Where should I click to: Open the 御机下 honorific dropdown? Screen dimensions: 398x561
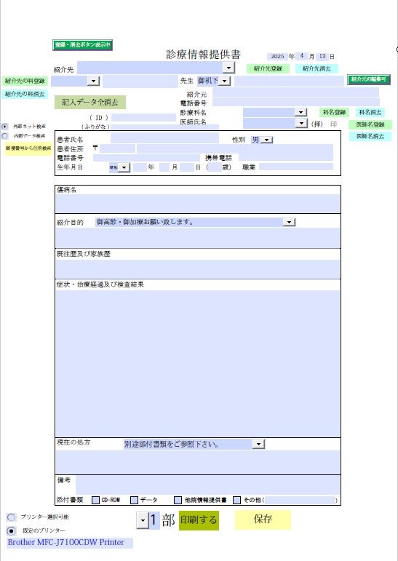click(x=224, y=81)
